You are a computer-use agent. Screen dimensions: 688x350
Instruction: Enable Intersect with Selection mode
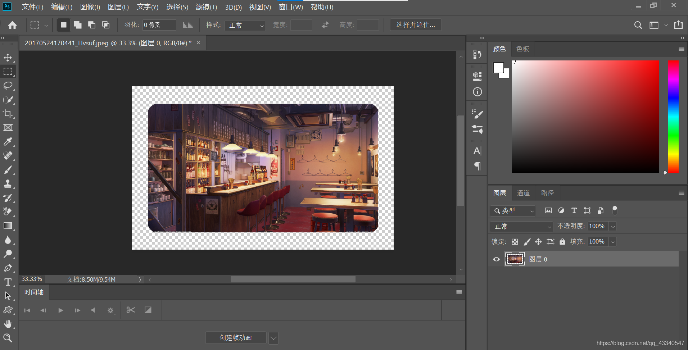click(x=106, y=25)
